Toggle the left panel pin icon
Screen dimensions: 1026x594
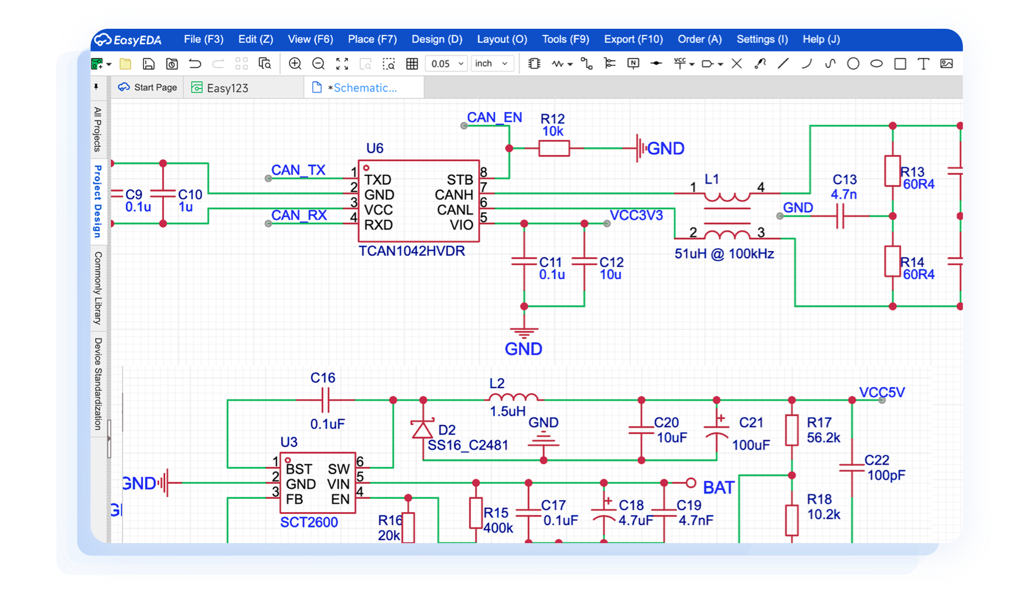pyautogui.click(x=96, y=87)
